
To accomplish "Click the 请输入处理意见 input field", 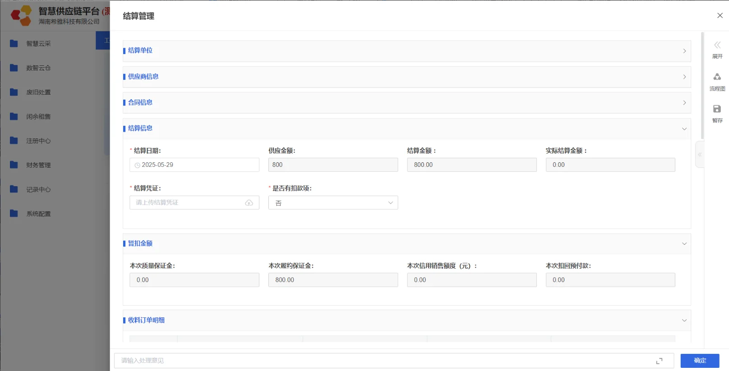I will pyautogui.click(x=394, y=361).
